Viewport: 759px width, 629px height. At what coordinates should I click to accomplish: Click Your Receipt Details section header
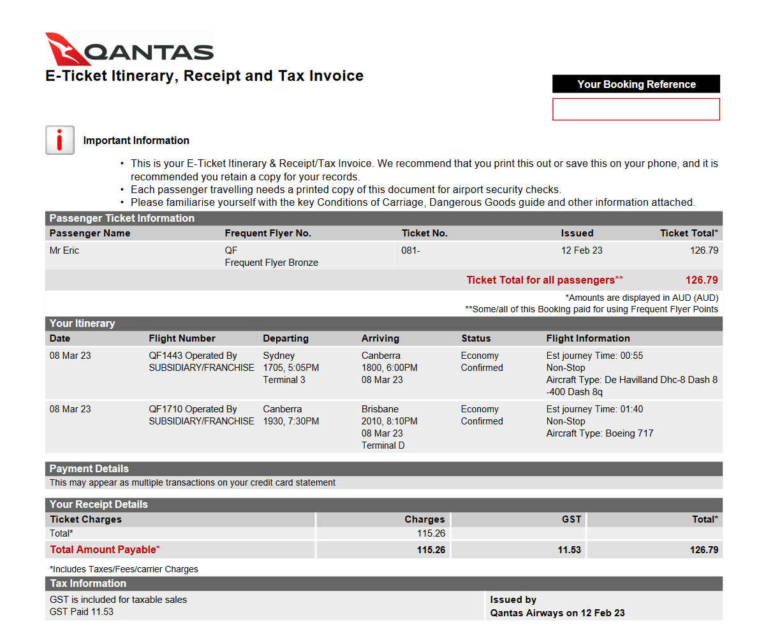coord(384,504)
